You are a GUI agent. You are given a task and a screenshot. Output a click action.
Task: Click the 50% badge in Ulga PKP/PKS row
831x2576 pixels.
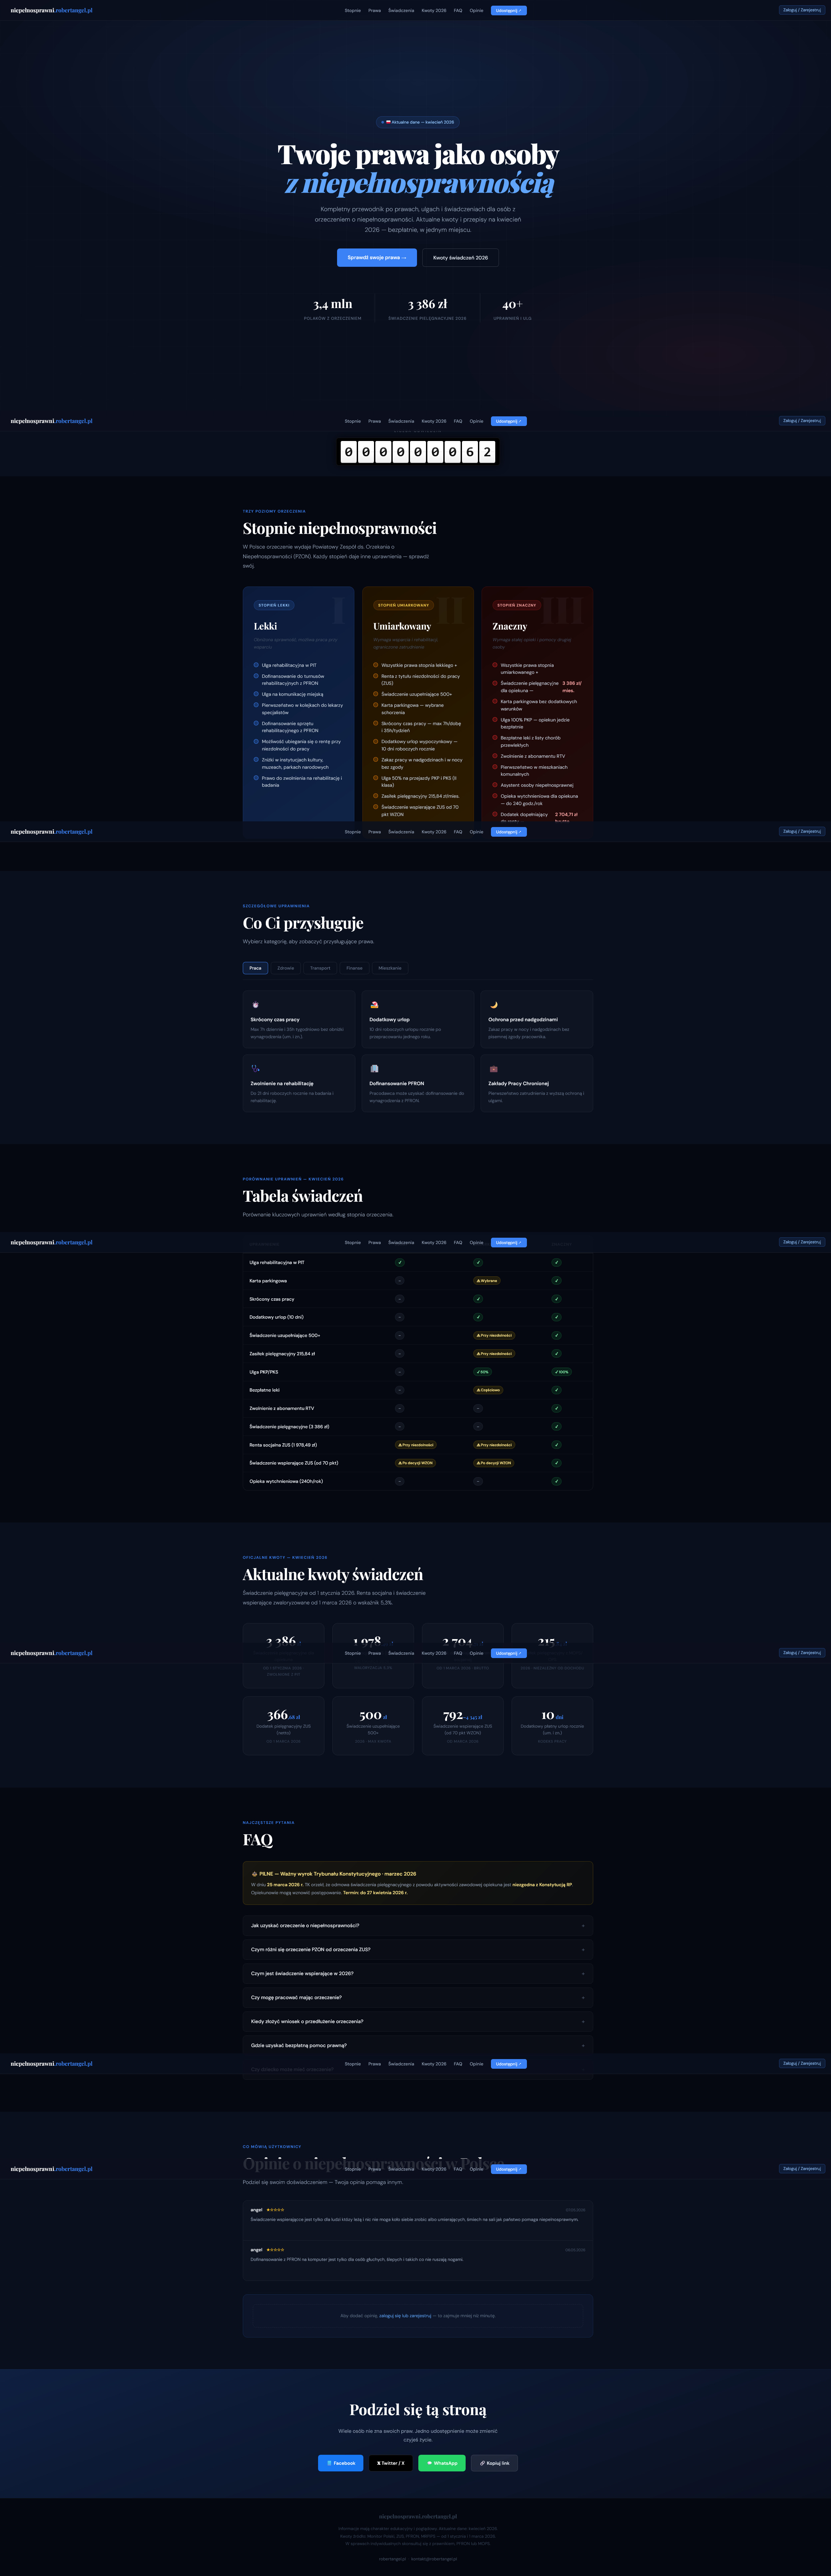pyautogui.click(x=483, y=1372)
